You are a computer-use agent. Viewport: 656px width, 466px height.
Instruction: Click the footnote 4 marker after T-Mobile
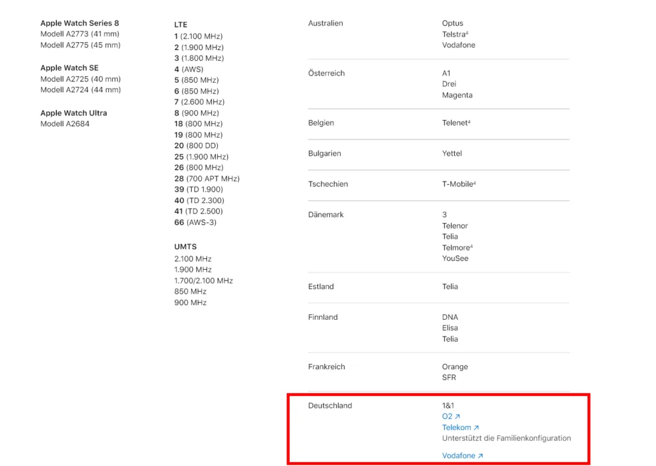pyautogui.click(x=475, y=183)
